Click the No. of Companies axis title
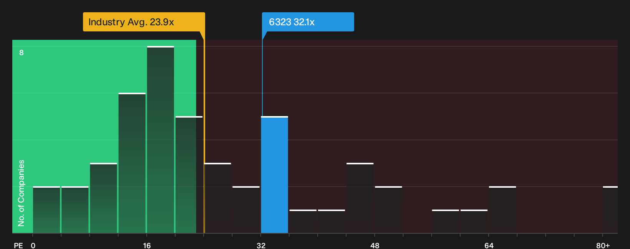This screenshot has width=630, height=249. [x=21, y=193]
